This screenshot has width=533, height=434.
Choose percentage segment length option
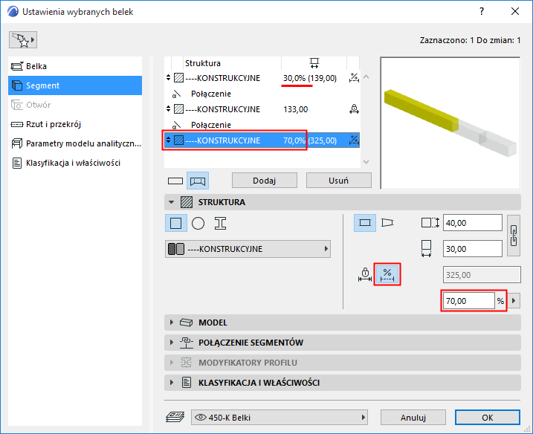[387, 274]
